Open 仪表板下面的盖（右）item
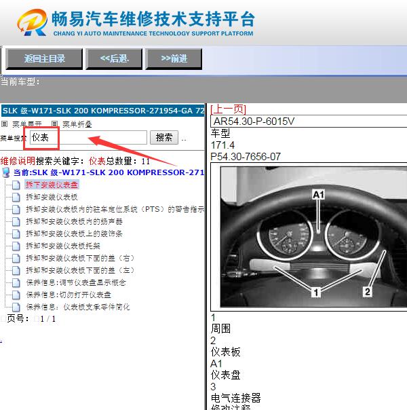Image resolution: width=407 pixels, height=410 pixels. click(80, 258)
